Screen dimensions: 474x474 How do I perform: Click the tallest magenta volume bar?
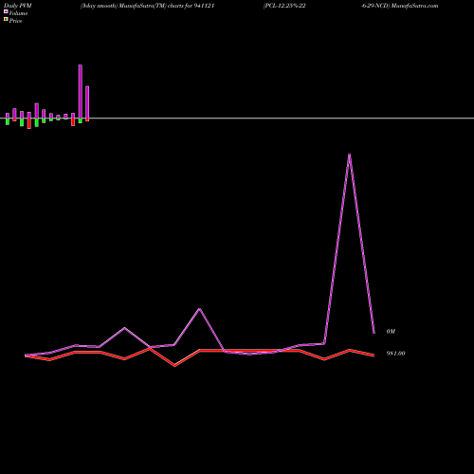coord(81,92)
